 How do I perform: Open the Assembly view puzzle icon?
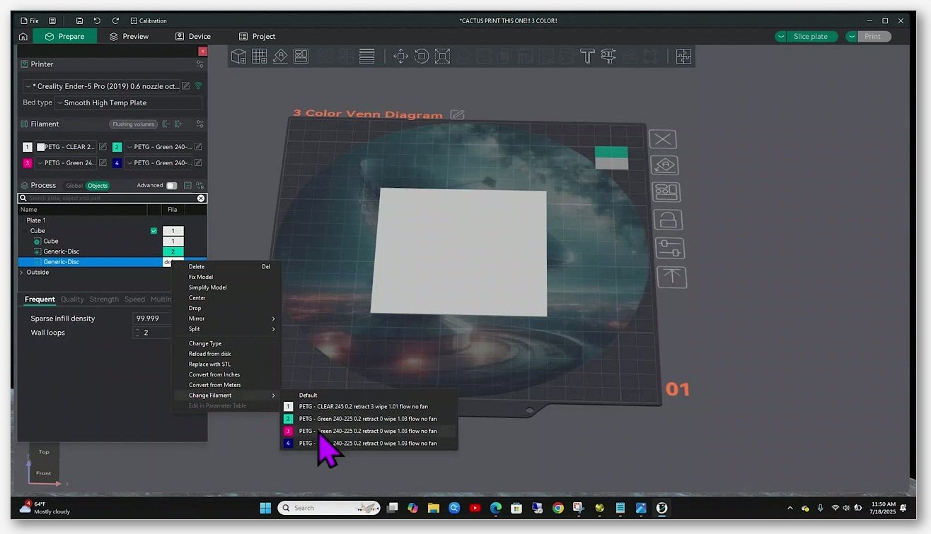(x=683, y=56)
